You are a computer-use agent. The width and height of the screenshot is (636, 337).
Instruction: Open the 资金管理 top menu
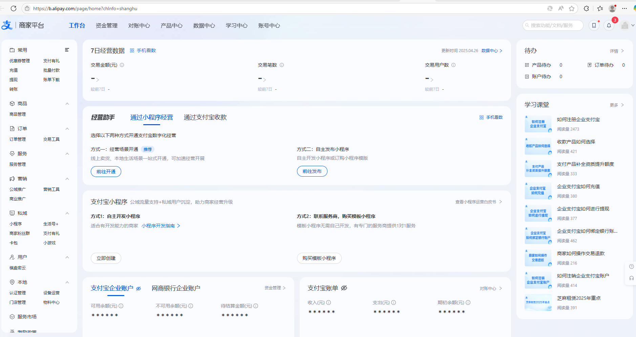[107, 25]
